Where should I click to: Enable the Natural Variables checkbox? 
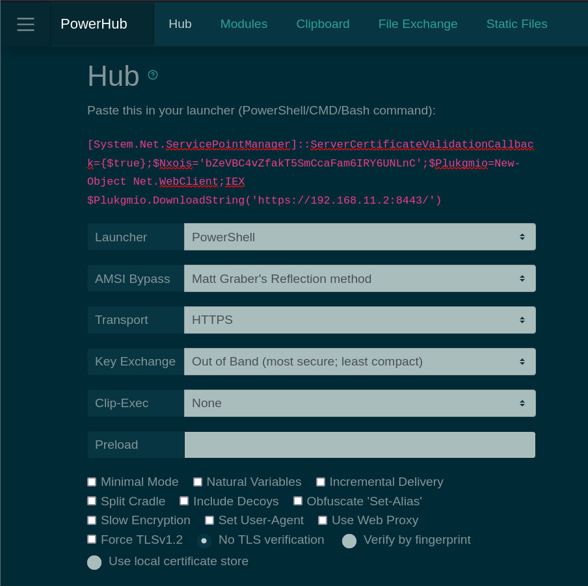(198, 482)
